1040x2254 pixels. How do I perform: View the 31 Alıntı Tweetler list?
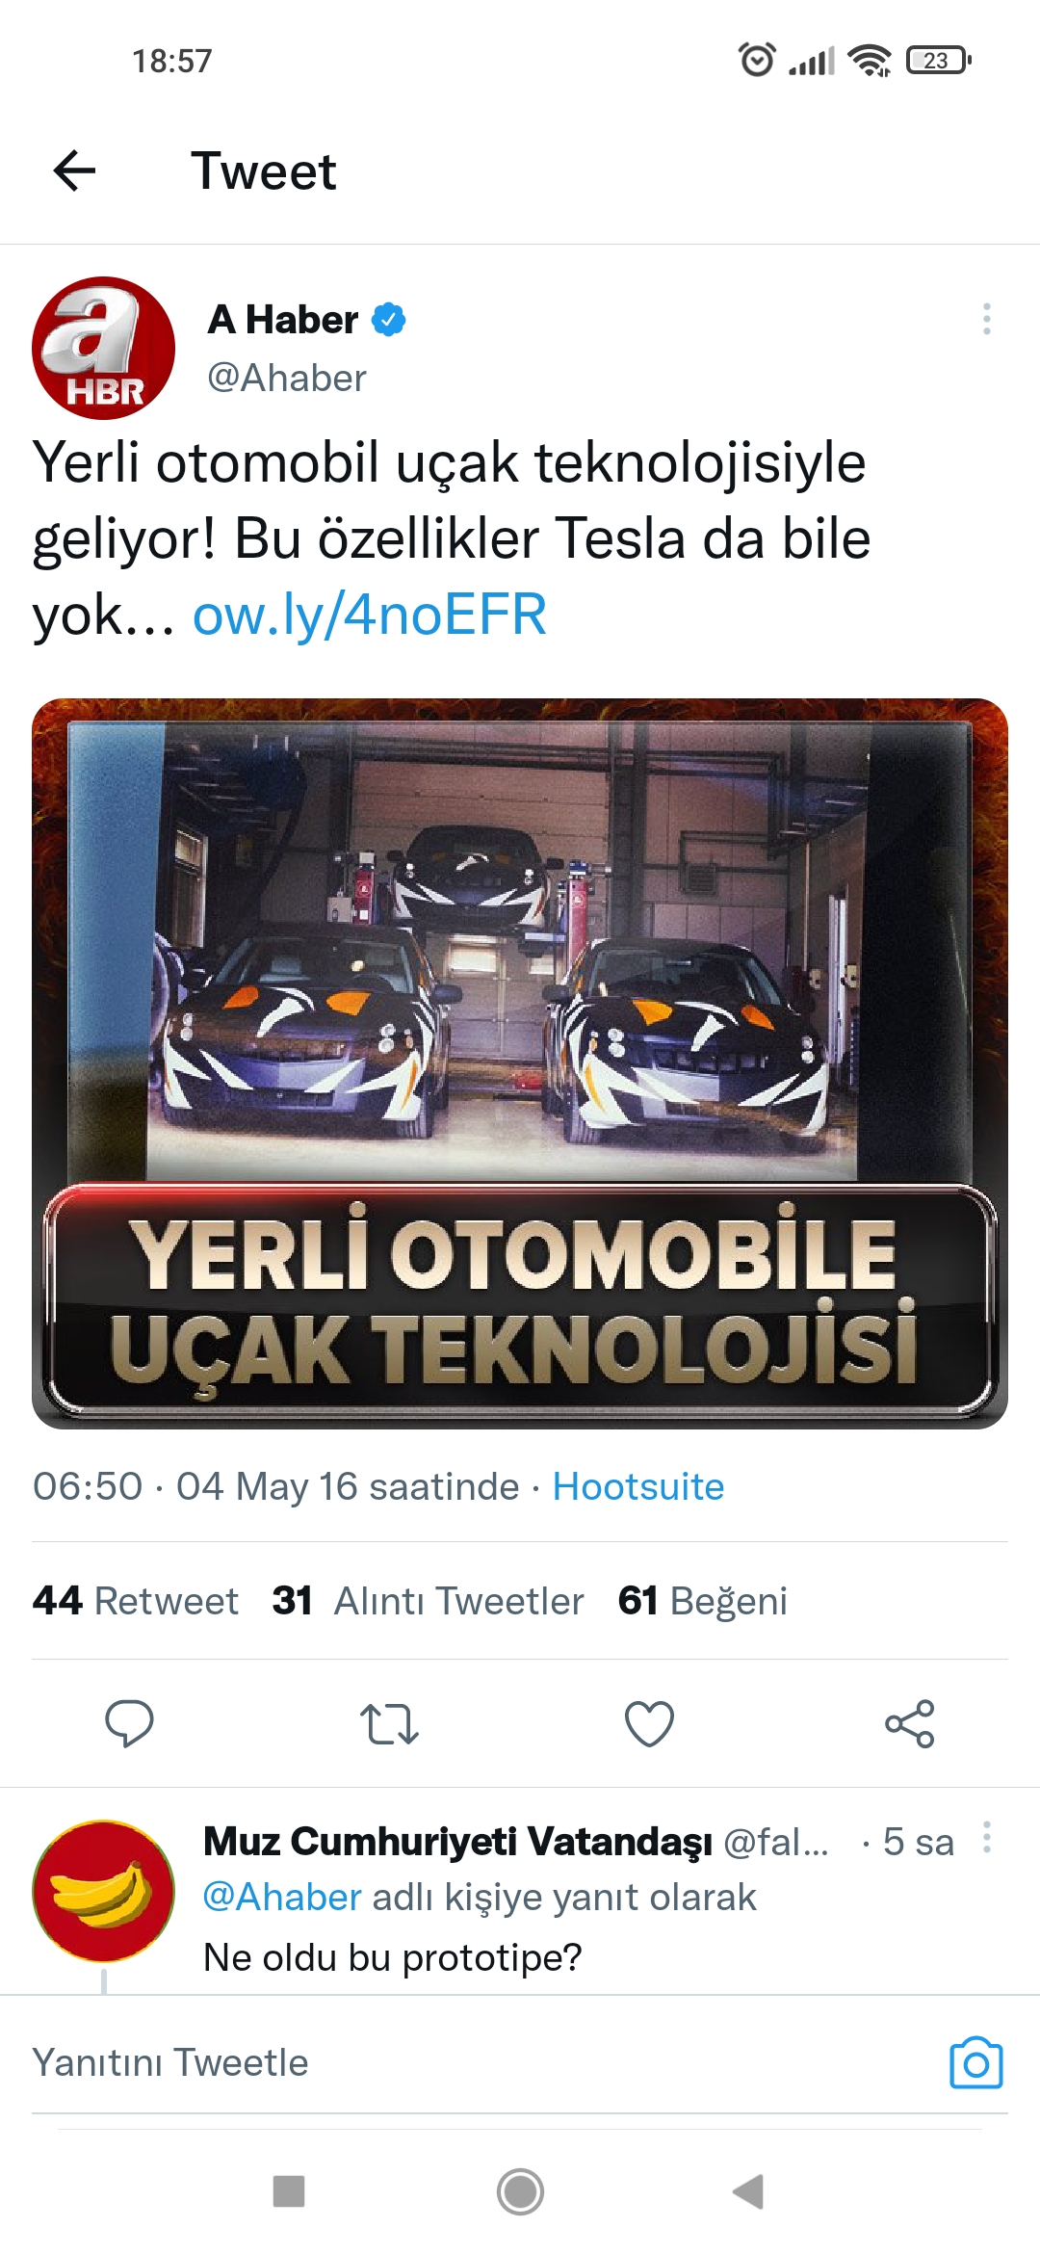(x=428, y=1601)
